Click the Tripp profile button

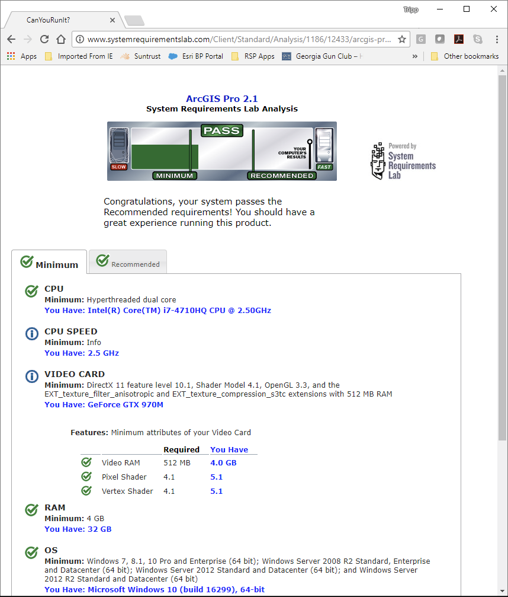(411, 9)
